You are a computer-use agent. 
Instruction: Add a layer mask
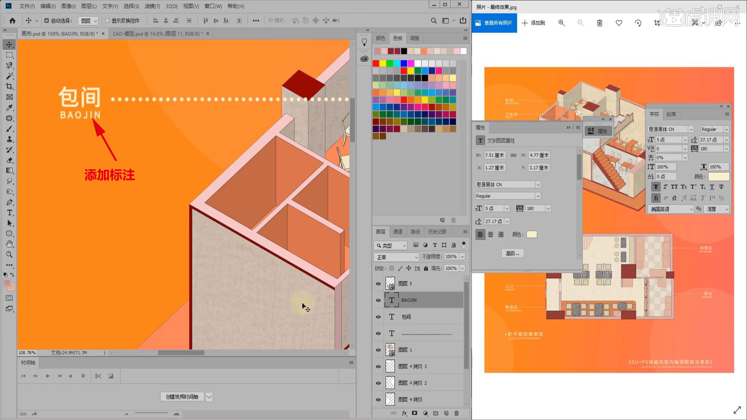click(415, 413)
